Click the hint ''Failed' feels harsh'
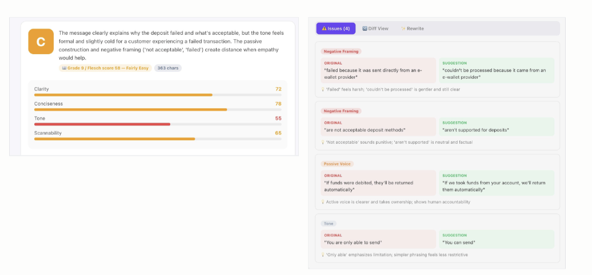This screenshot has width=592, height=275. pyautogui.click(x=393, y=90)
